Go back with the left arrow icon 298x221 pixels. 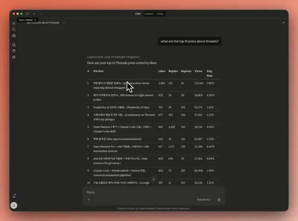[34, 13]
